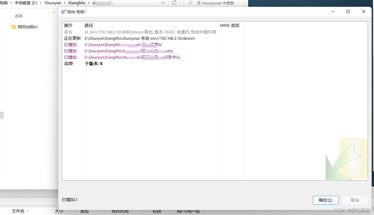The height and width of the screenshot is (215, 374).
Task: Click the search magnifier icon in Explorer
Action: click(190, 3)
